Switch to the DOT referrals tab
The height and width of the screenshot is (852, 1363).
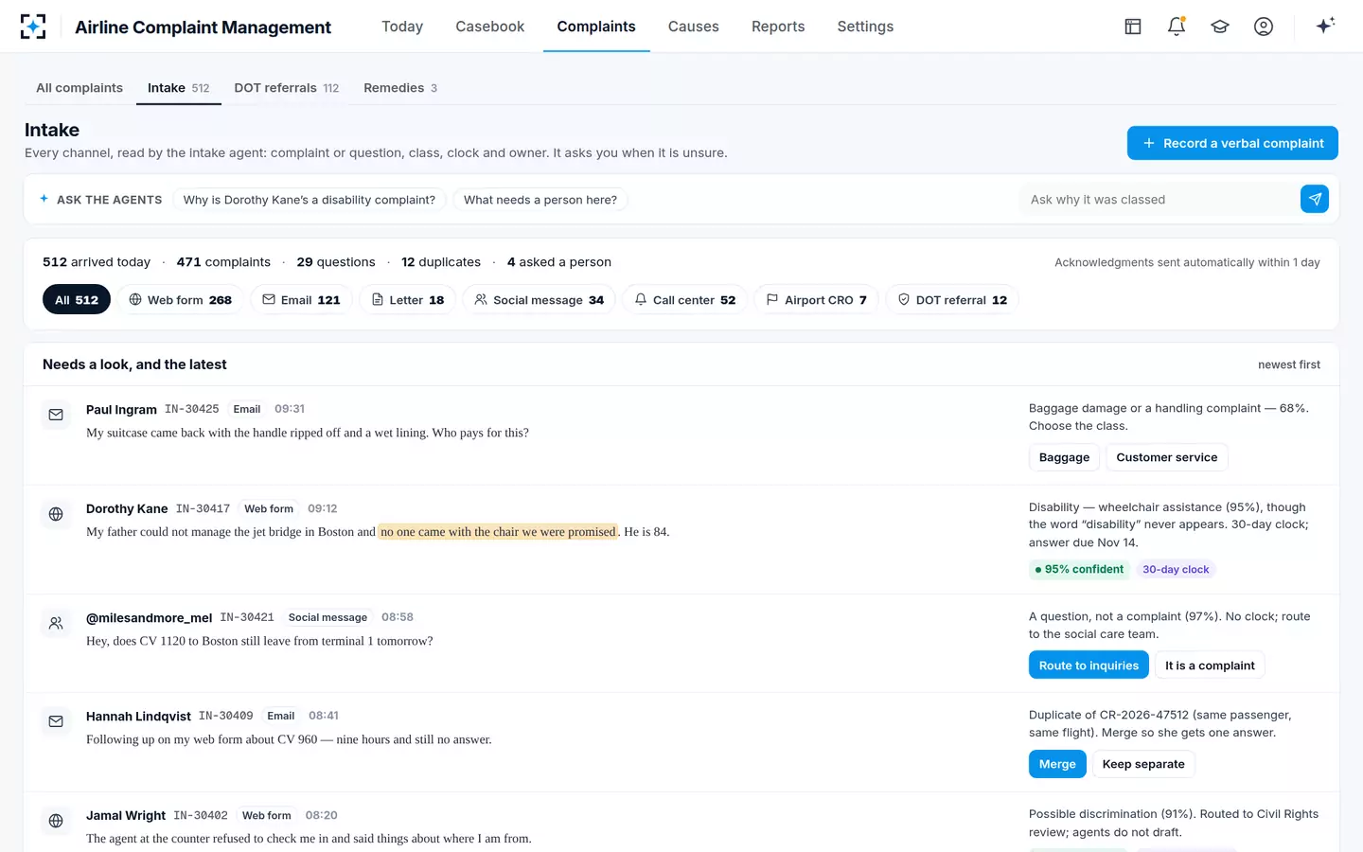point(286,88)
